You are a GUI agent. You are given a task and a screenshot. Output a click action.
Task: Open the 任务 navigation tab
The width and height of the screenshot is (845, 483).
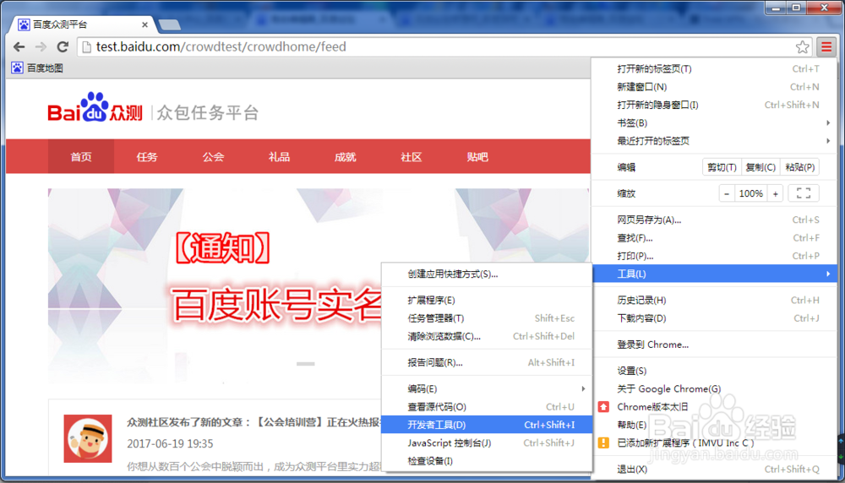pos(147,157)
